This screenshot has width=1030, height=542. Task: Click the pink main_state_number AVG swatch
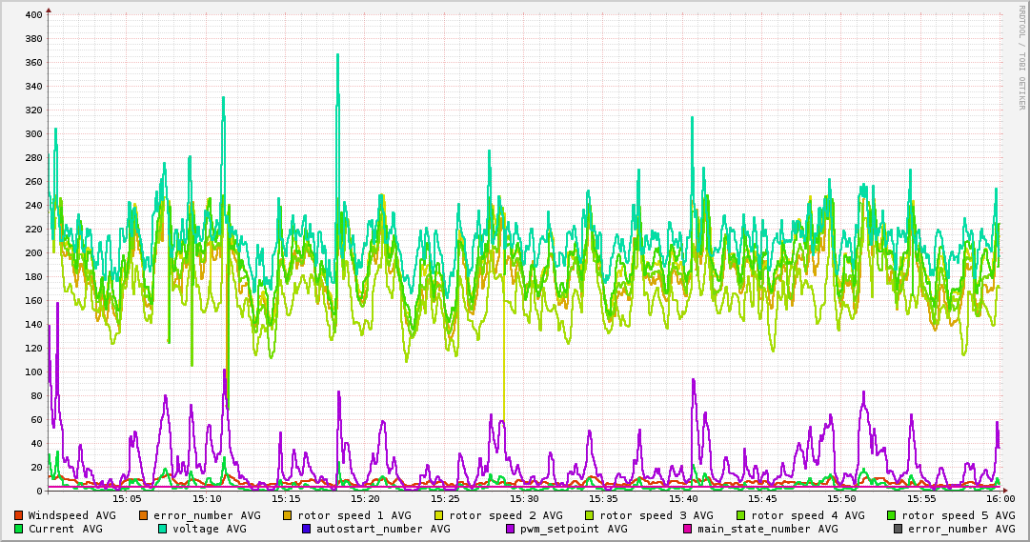[687, 529]
